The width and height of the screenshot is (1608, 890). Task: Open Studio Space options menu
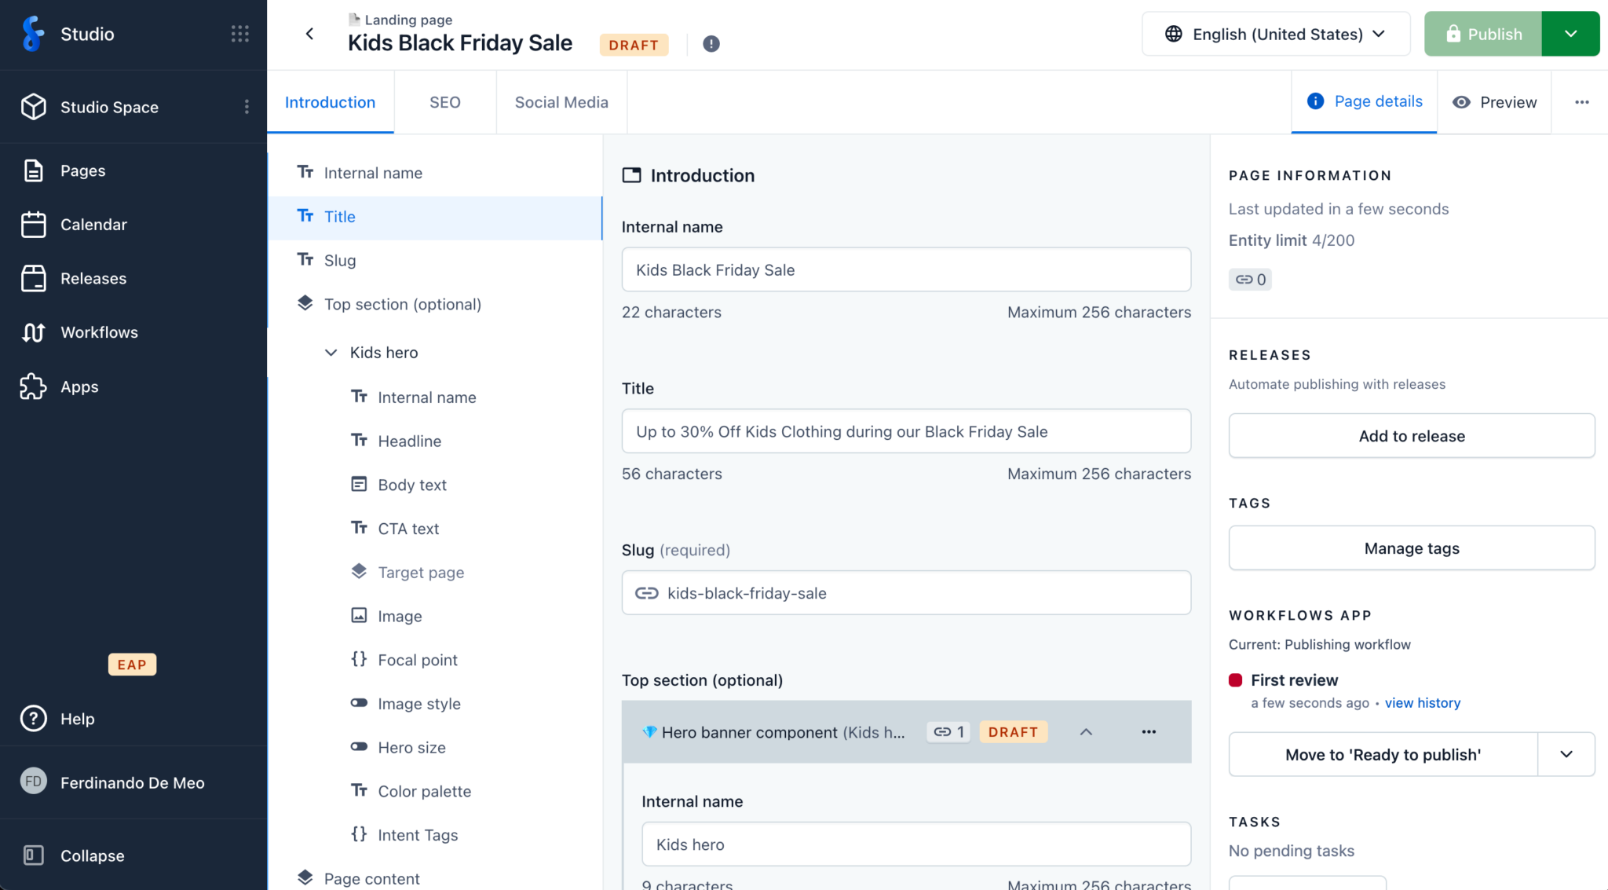point(247,107)
